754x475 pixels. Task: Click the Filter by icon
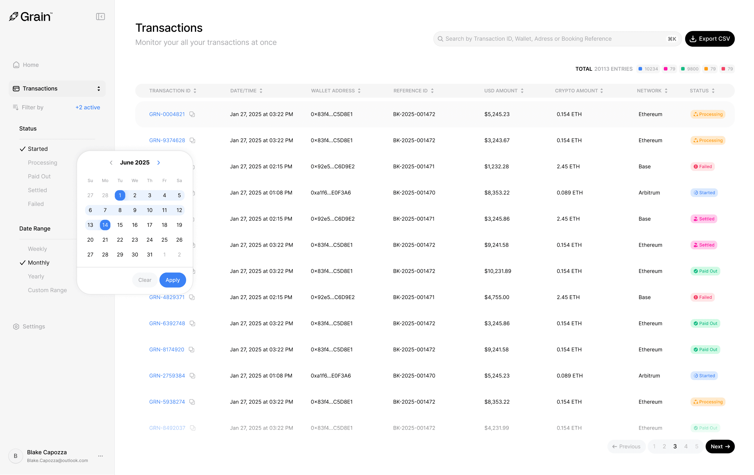15,107
